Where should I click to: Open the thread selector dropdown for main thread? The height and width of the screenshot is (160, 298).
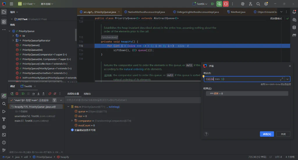click(61, 100)
